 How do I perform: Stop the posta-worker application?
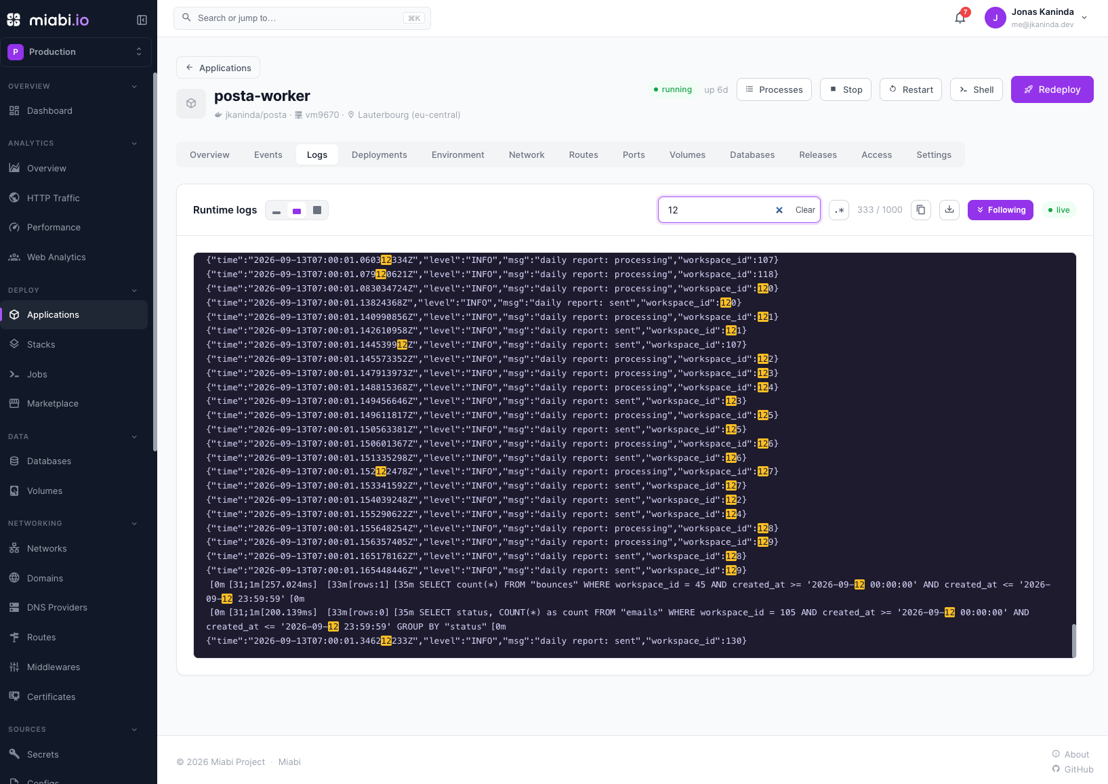click(x=846, y=89)
